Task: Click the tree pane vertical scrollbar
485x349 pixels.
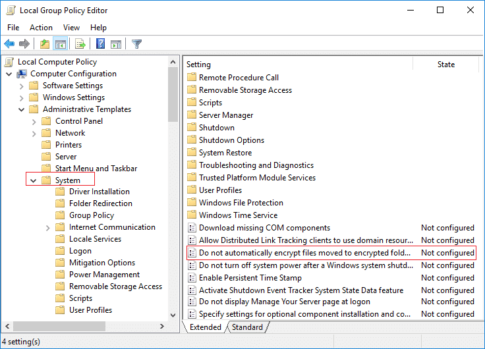Action: [173, 198]
